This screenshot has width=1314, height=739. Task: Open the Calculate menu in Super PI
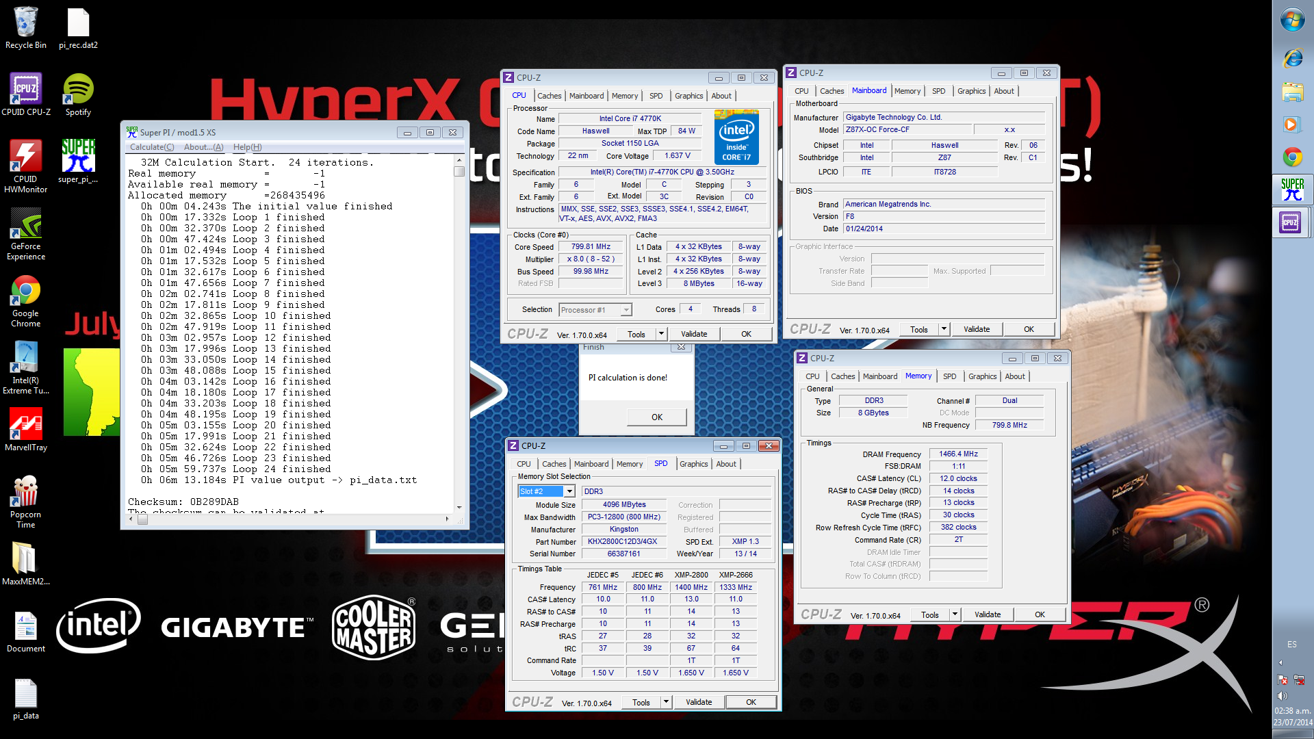point(152,147)
